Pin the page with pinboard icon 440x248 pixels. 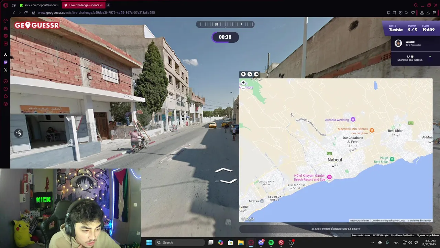coord(388,13)
